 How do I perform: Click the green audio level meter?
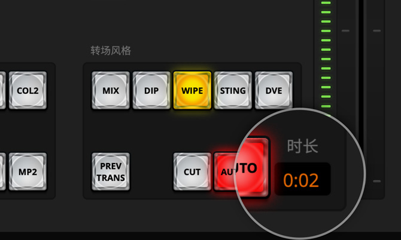tap(326, 57)
